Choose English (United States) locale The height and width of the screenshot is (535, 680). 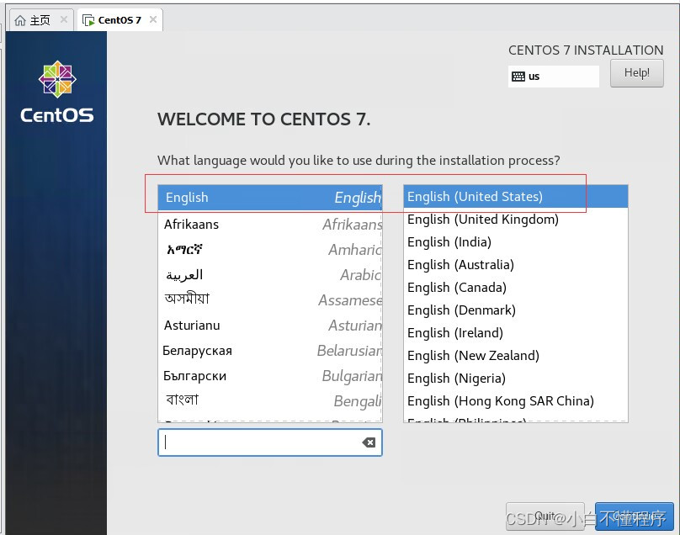tap(516, 196)
